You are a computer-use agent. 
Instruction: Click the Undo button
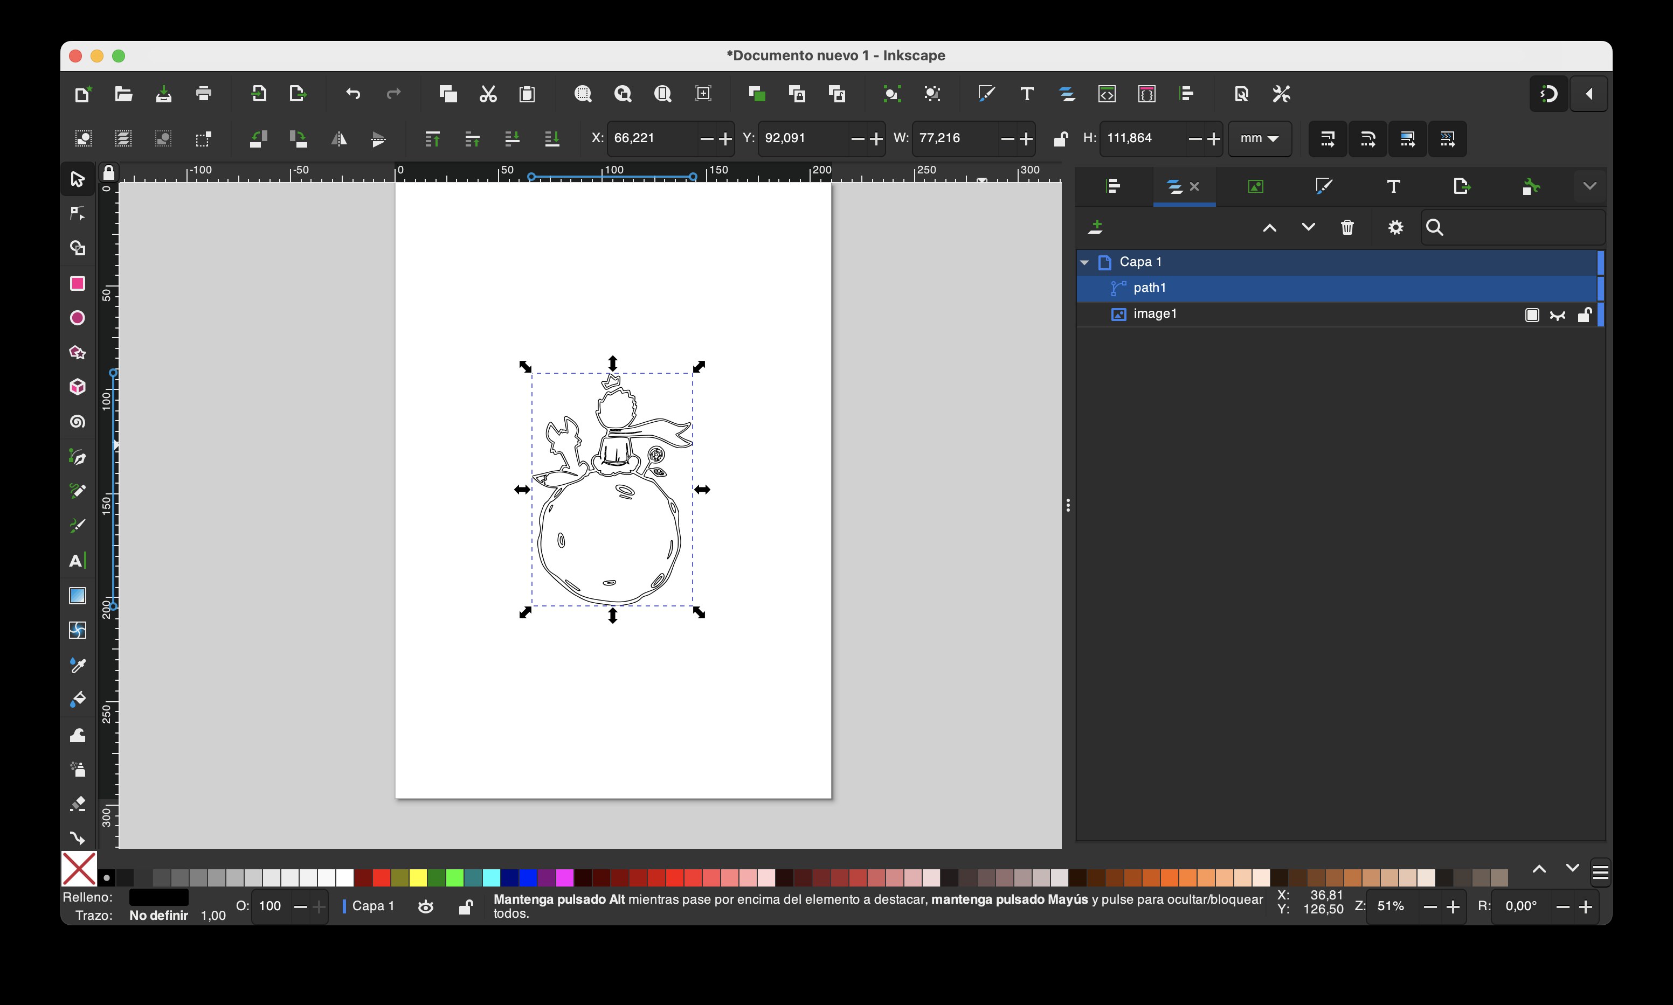353,94
